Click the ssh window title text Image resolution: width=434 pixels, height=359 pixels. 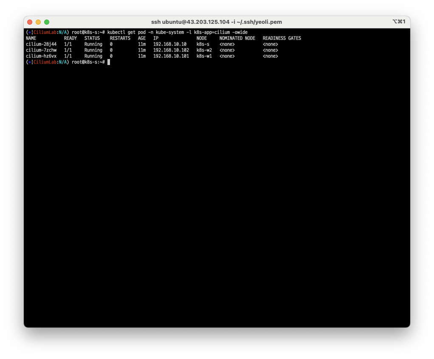pyautogui.click(x=217, y=22)
